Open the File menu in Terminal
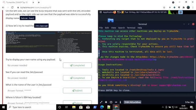 click(x=101, y=28)
